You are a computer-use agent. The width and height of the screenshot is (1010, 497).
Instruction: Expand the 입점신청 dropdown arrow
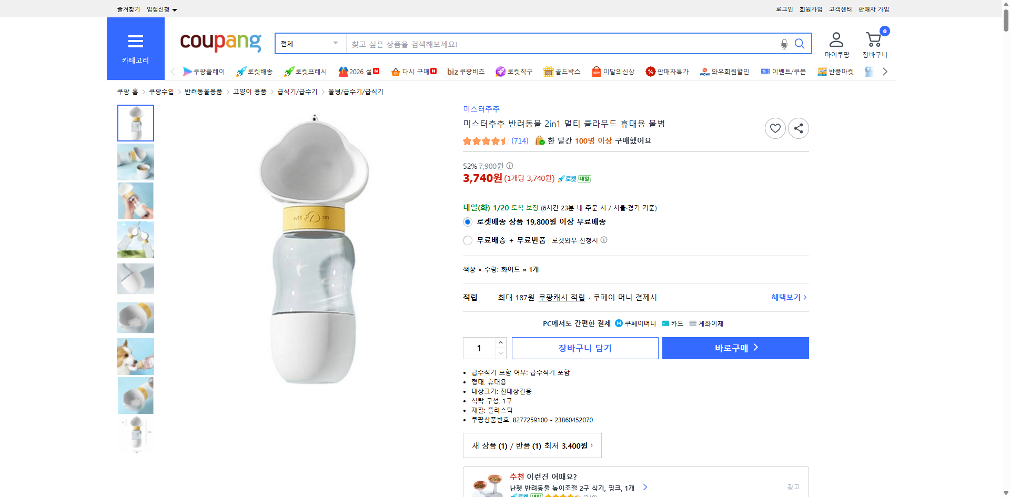[x=175, y=9]
